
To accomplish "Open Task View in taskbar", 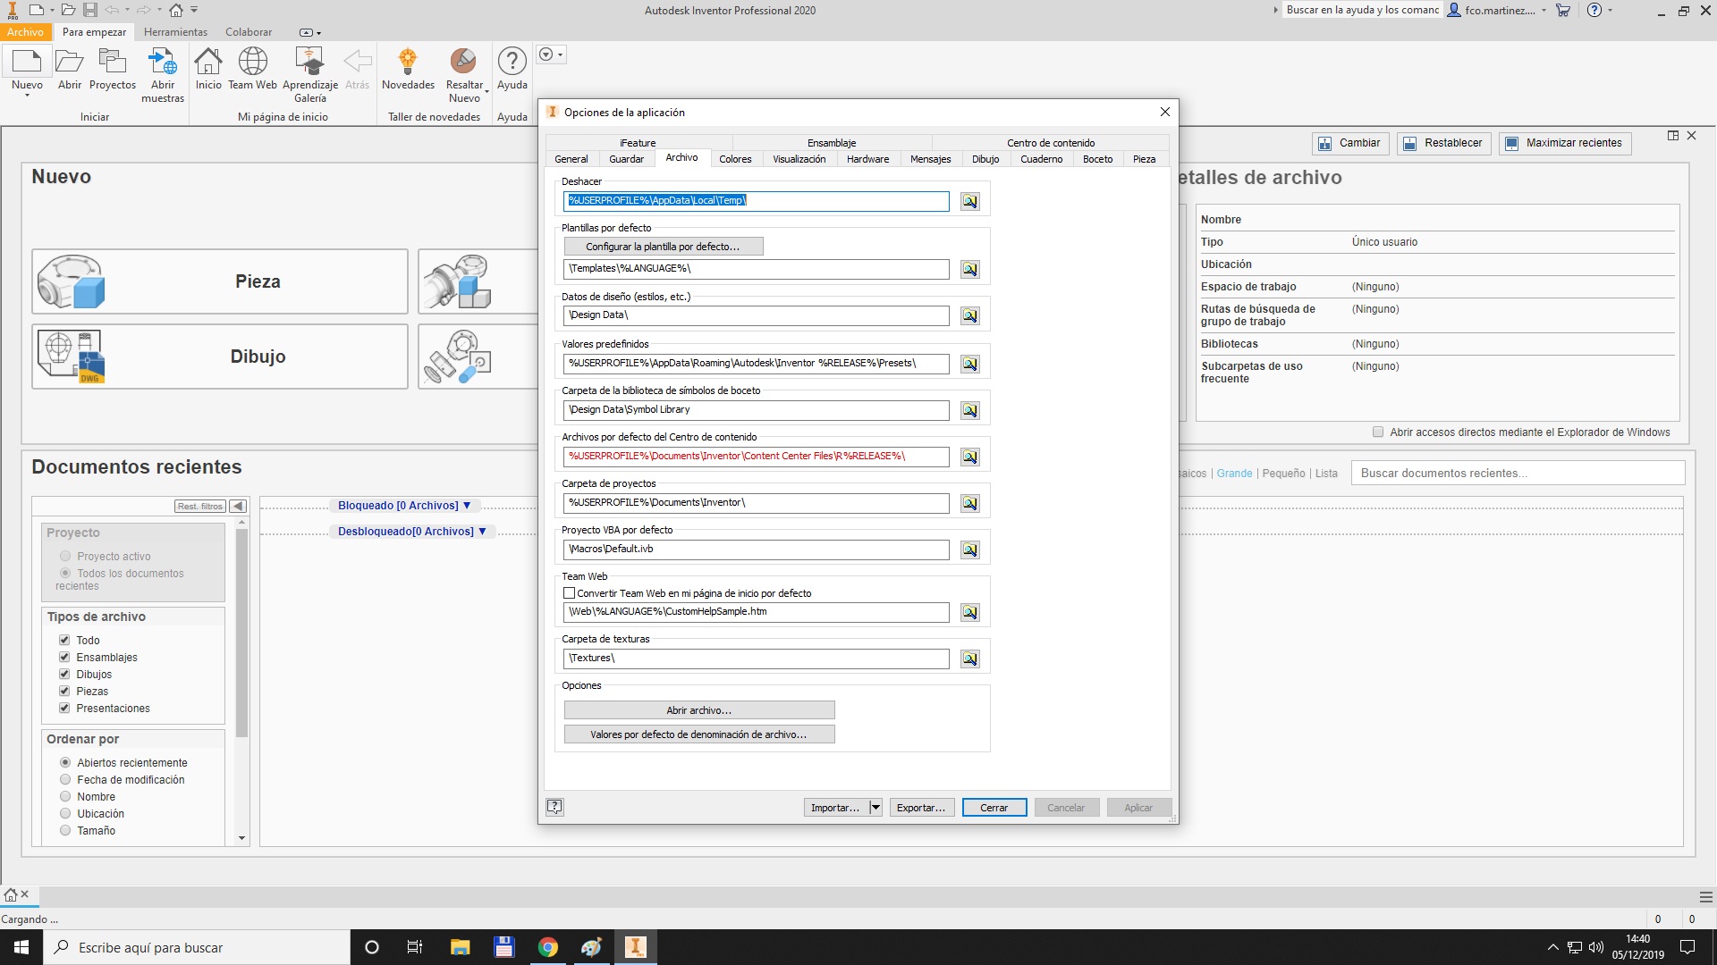I will tap(415, 947).
